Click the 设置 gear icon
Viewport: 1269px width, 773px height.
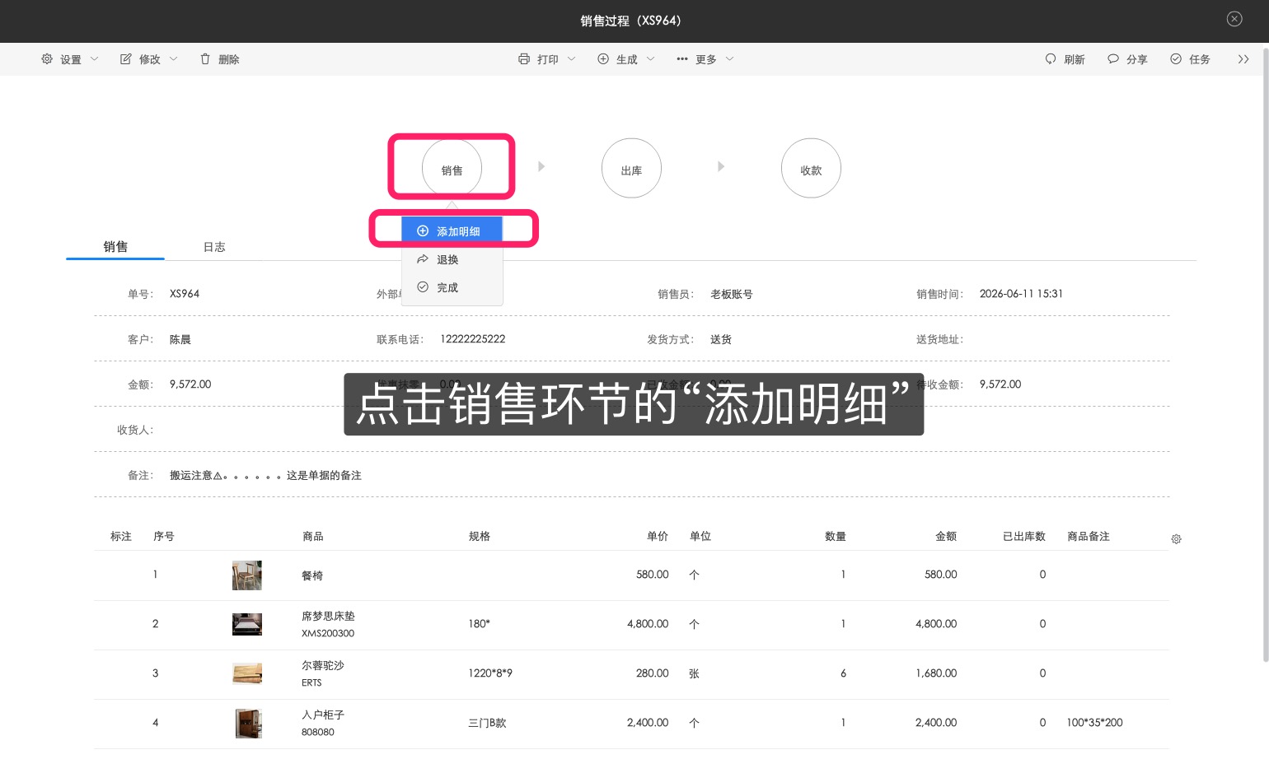pyautogui.click(x=47, y=59)
